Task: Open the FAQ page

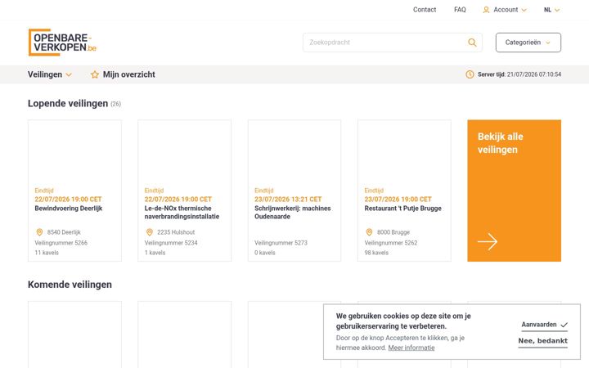Action: tap(460, 10)
